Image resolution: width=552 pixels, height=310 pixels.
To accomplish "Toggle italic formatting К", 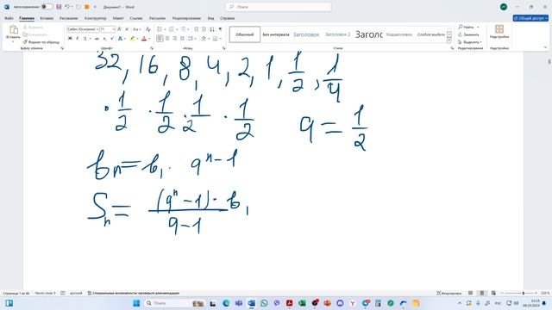I will point(78,38).
